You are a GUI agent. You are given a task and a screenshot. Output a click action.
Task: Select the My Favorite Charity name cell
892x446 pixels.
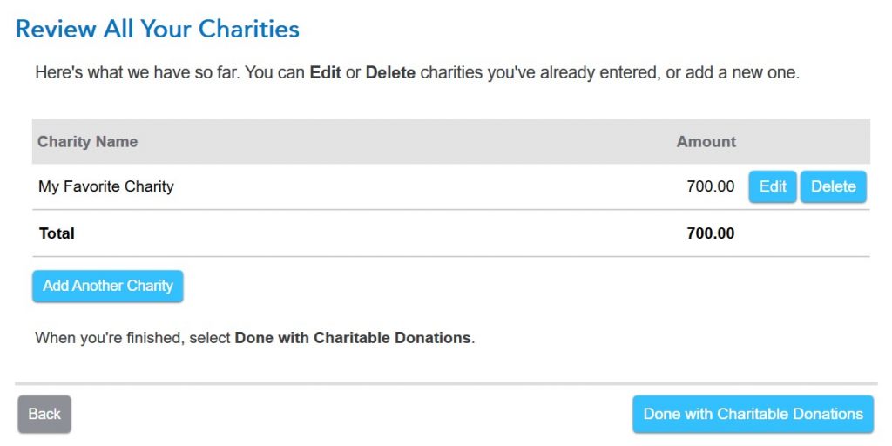point(105,186)
